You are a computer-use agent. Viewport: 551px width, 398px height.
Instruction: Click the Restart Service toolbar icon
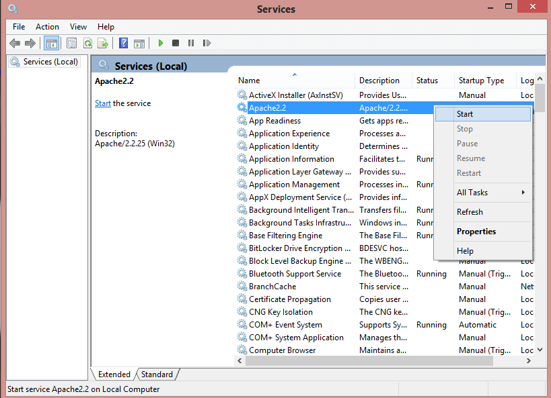[x=207, y=43]
